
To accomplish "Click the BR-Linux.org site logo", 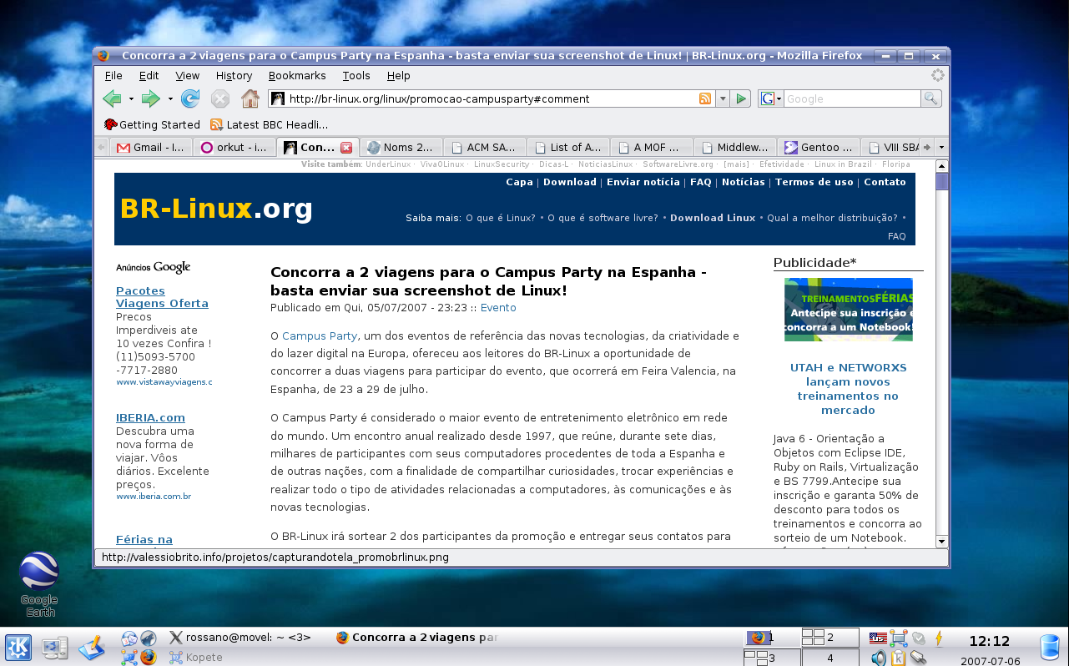I will 216,209.
